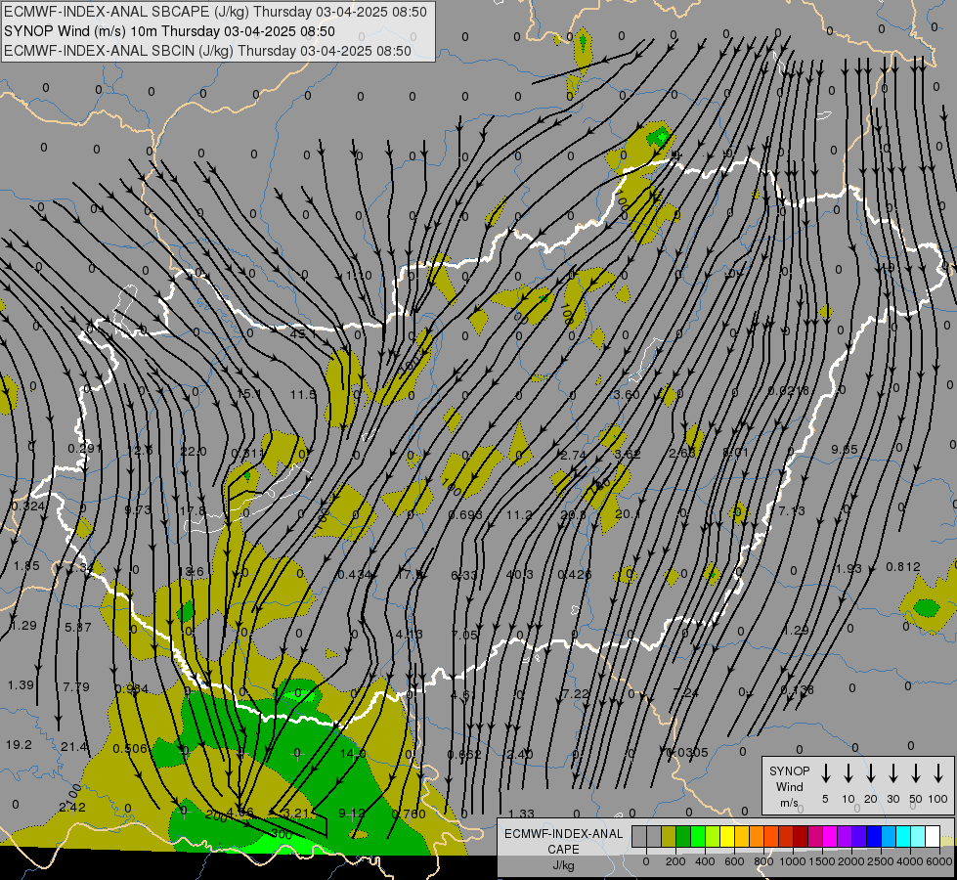Click the ECMWF-INDEX-ANAL CAPE legend title
The width and height of the screenshot is (957, 880).
563,842
